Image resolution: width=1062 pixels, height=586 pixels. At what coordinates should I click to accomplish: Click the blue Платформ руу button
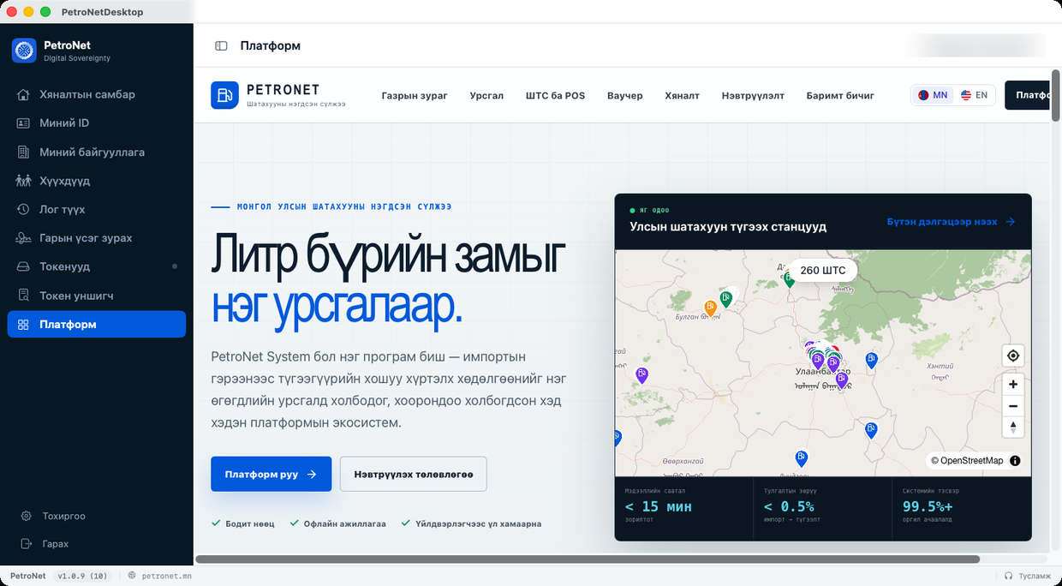click(x=271, y=474)
